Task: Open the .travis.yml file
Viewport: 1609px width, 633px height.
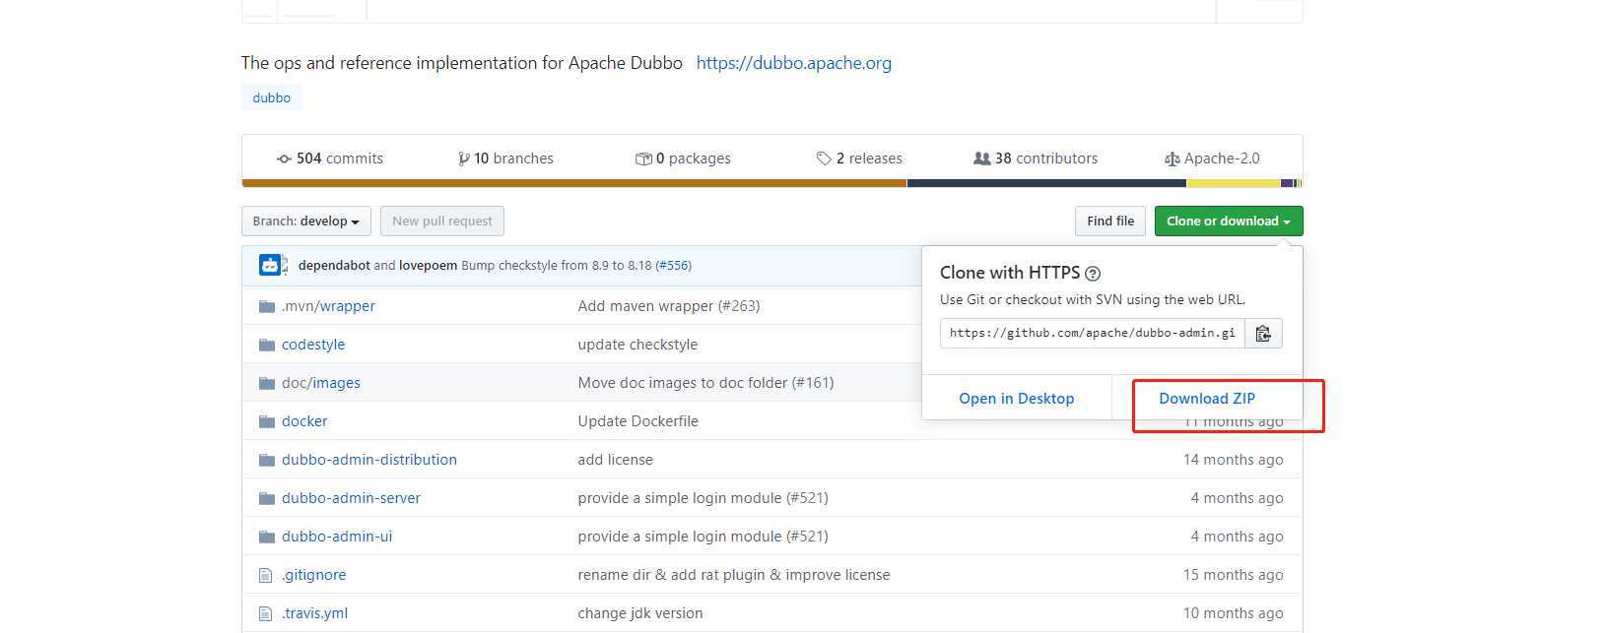Action: 314,613
